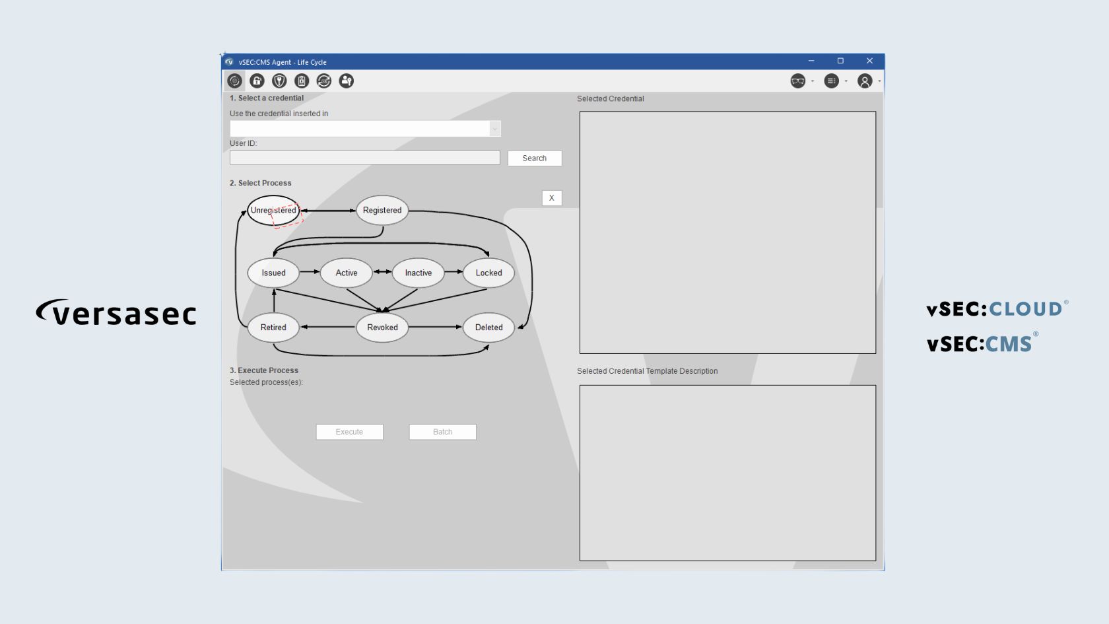Click the circular sync arrows toolbar icon
The image size is (1109, 624).
[324, 81]
